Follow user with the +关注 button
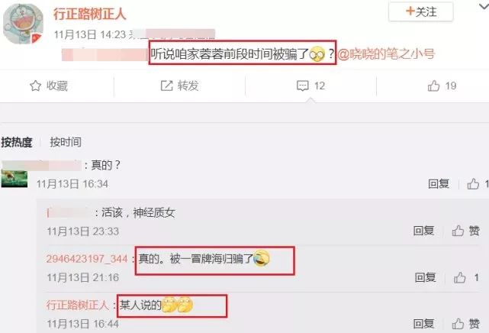This screenshot has width=489, height=333. point(420,11)
